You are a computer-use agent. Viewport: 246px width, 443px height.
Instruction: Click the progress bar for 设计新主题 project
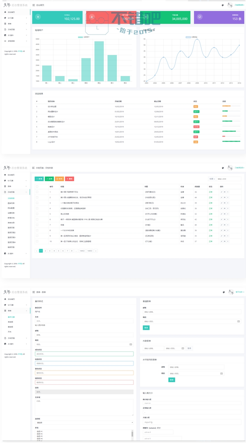(x=231, y=106)
